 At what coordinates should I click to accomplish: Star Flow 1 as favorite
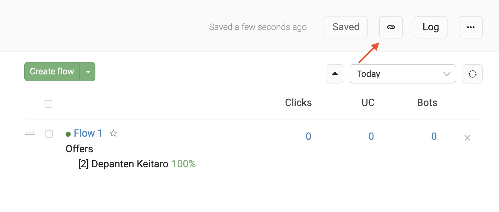(113, 133)
